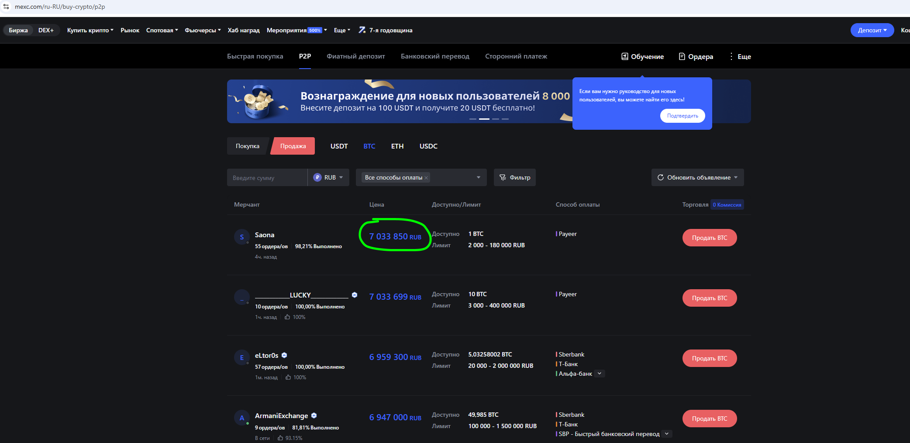
Task: Click Подтвердить in the blue tooltip
Action: pos(682,116)
